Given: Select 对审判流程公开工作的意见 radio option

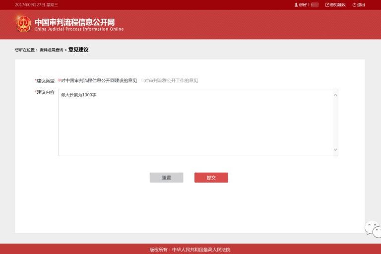Looking at the screenshot, I should click(142, 80).
